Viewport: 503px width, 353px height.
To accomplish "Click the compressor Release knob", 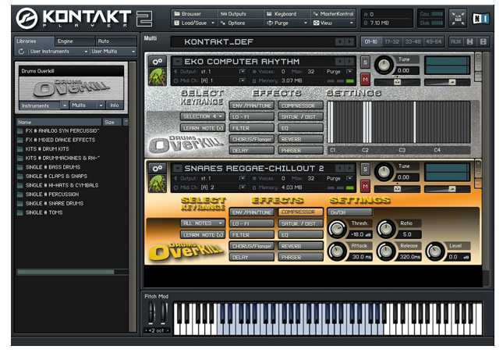I will (386, 251).
